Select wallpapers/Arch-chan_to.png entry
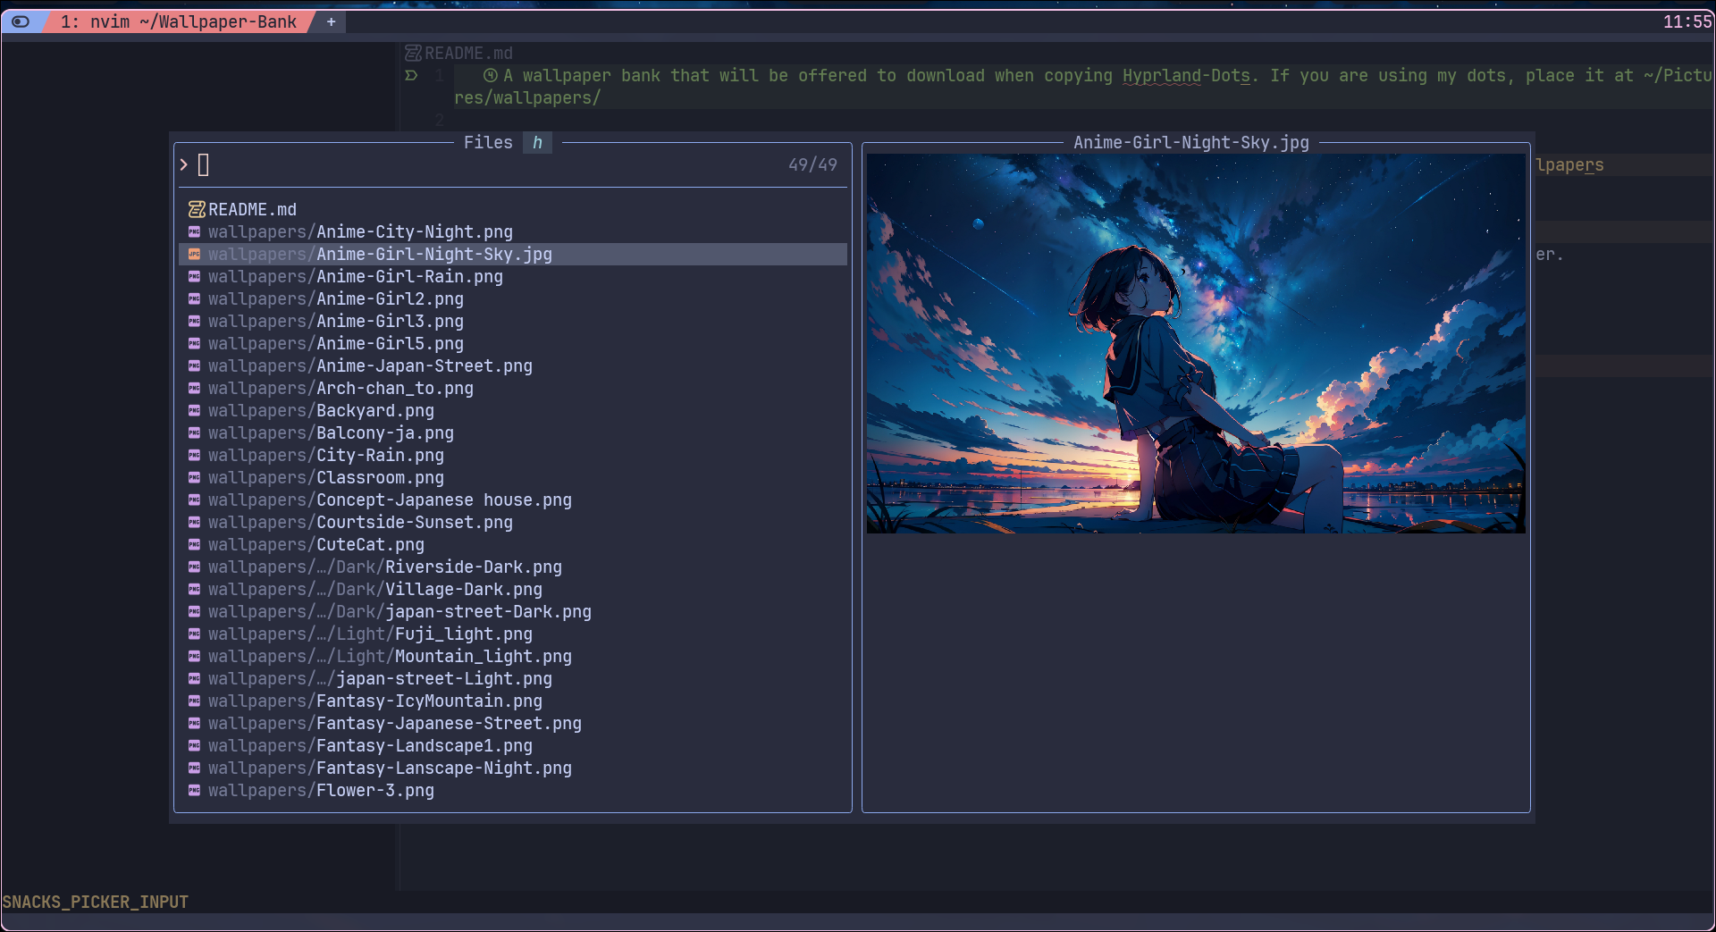The width and height of the screenshot is (1716, 932). click(x=513, y=388)
